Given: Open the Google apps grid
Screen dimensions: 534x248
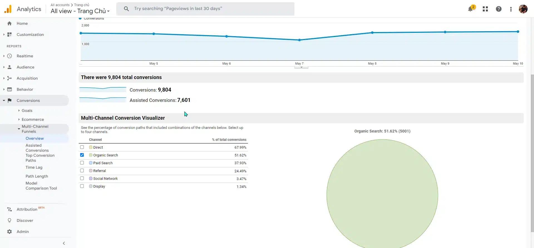Looking at the screenshot, I should 485,9.
